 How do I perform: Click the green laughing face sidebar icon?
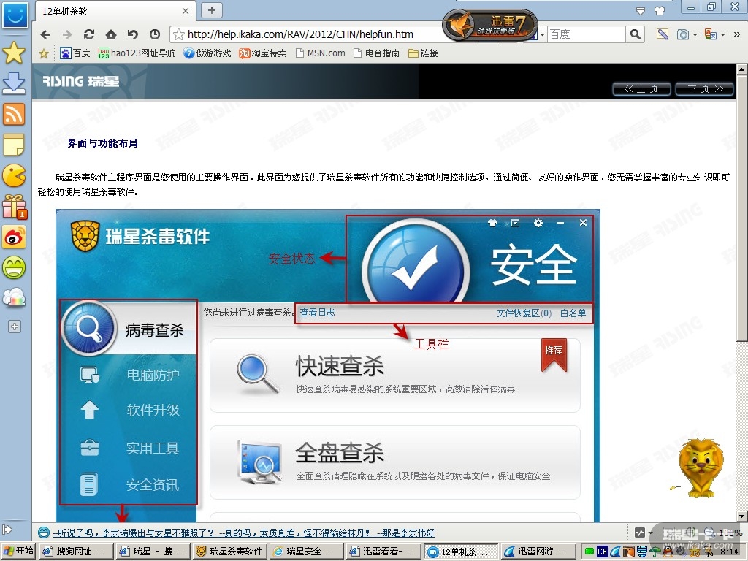coord(14,267)
